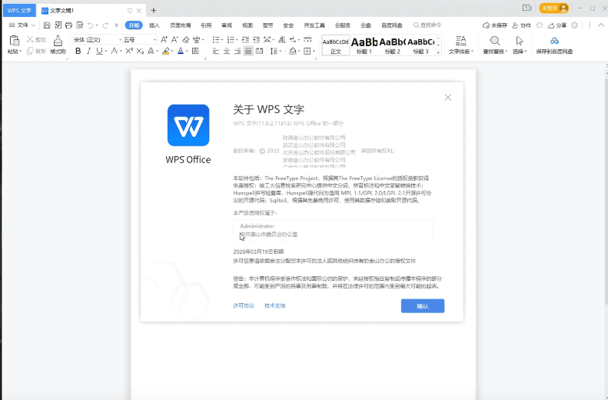Click the superscript X² icon
The height and width of the screenshot is (400, 608).
tap(128, 51)
